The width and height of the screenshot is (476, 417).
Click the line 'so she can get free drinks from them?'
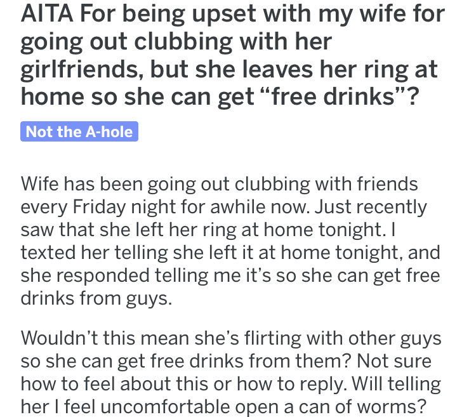(x=186, y=361)
